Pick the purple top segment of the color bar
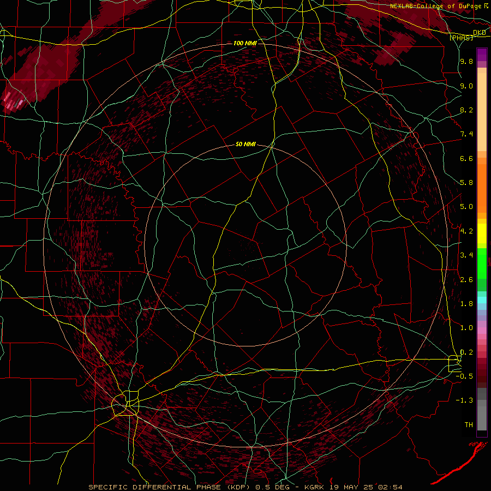Screen dimensions: 491x491 click(x=482, y=55)
